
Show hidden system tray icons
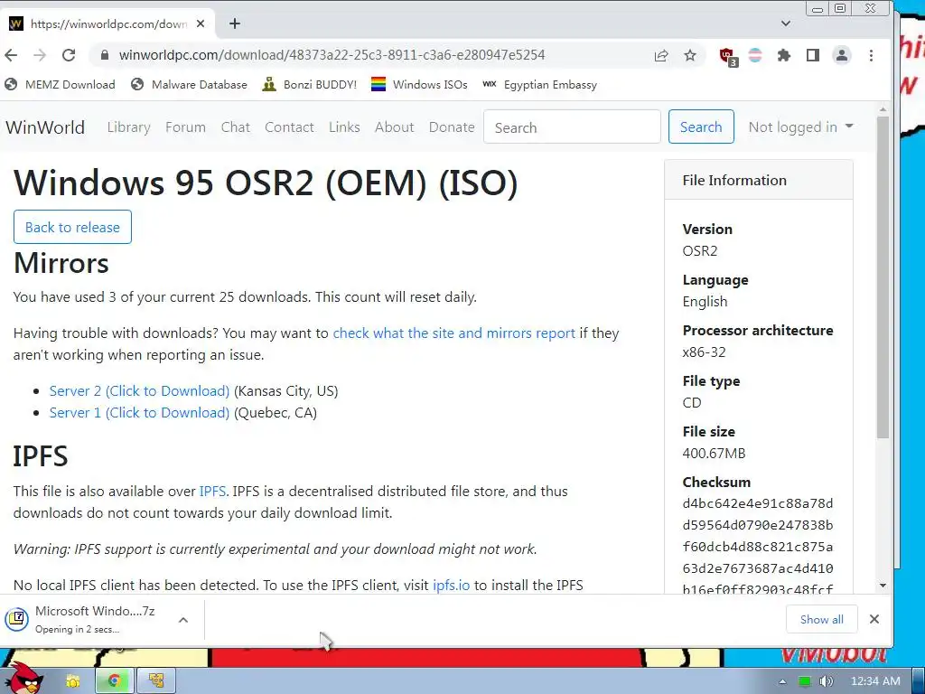pyautogui.click(x=782, y=681)
